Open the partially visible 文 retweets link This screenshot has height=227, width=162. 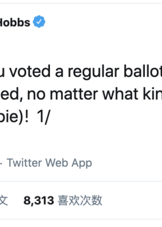click(4, 200)
